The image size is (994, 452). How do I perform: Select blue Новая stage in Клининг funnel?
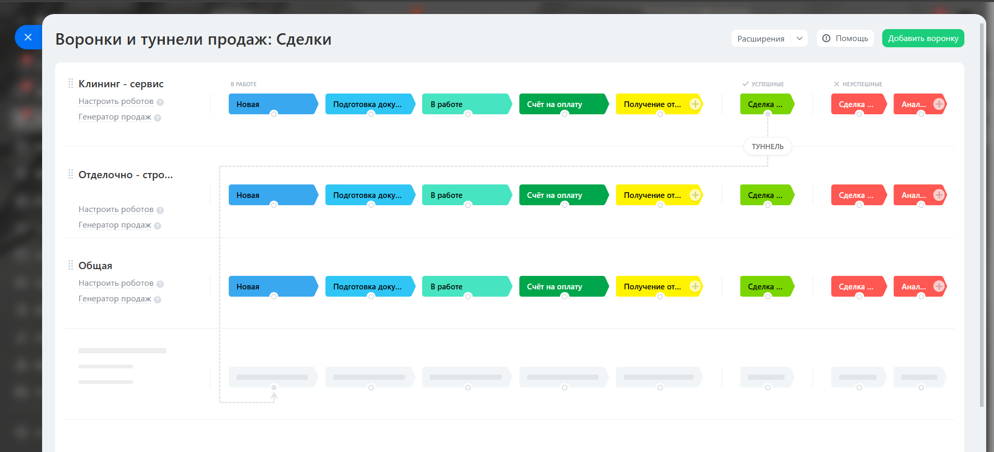pos(273,104)
